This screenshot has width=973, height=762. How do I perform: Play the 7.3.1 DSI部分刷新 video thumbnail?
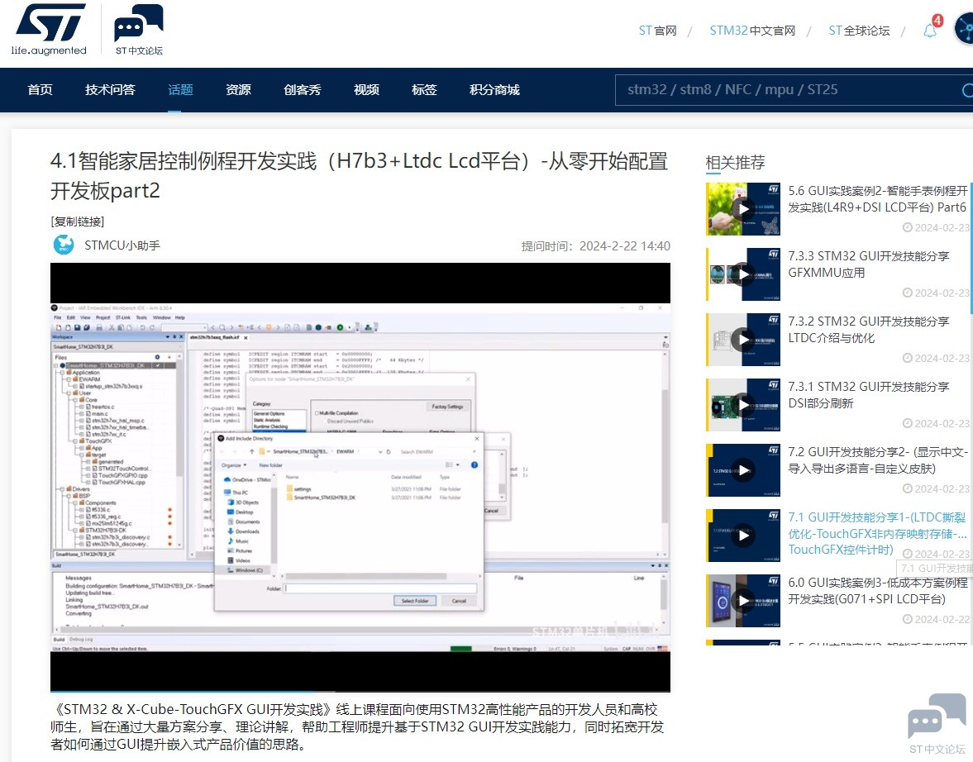pos(743,405)
